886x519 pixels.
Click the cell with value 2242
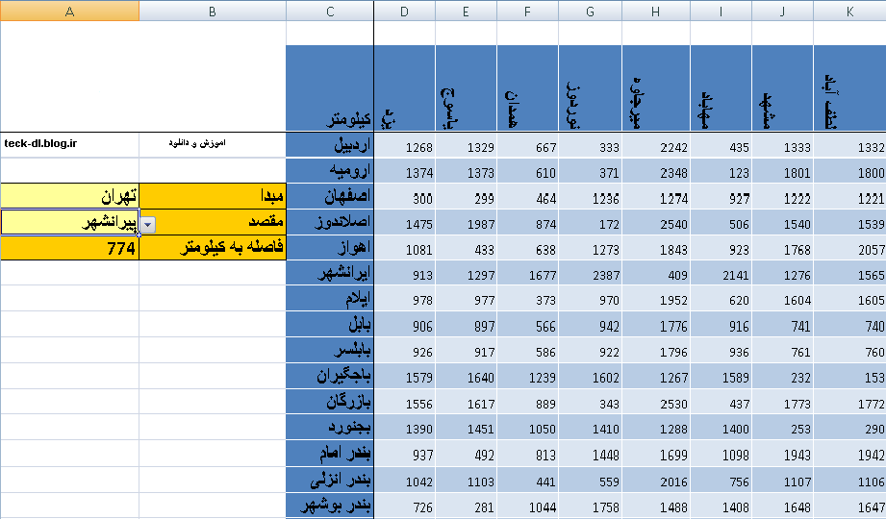point(655,146)
